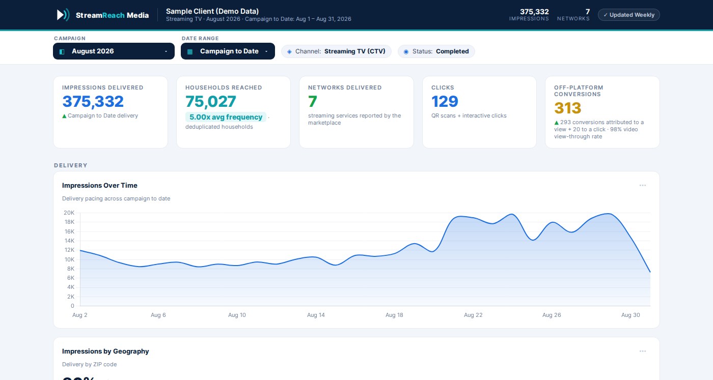Click green up arrow beside Campaign to Date delivery
The image size is (713, 380).
coord(64,116)
